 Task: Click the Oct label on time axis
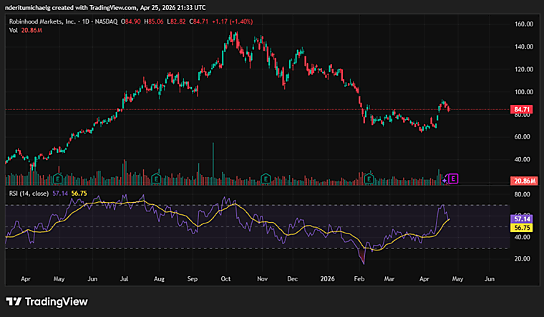coord(225,279)
